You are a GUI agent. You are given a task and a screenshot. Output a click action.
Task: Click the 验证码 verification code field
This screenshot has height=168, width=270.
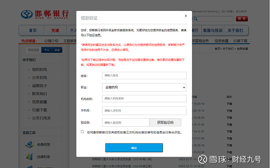pyautogui.click(x=125, y=122)
